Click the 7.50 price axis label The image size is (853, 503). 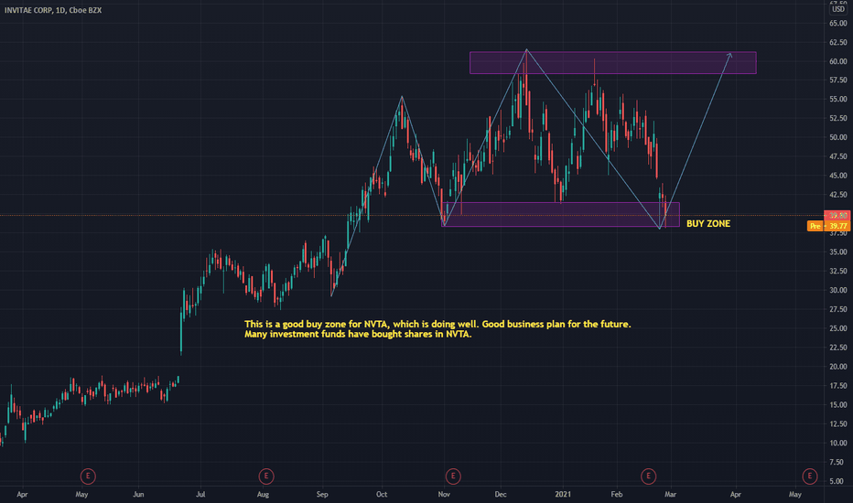(x=837, y=462)
